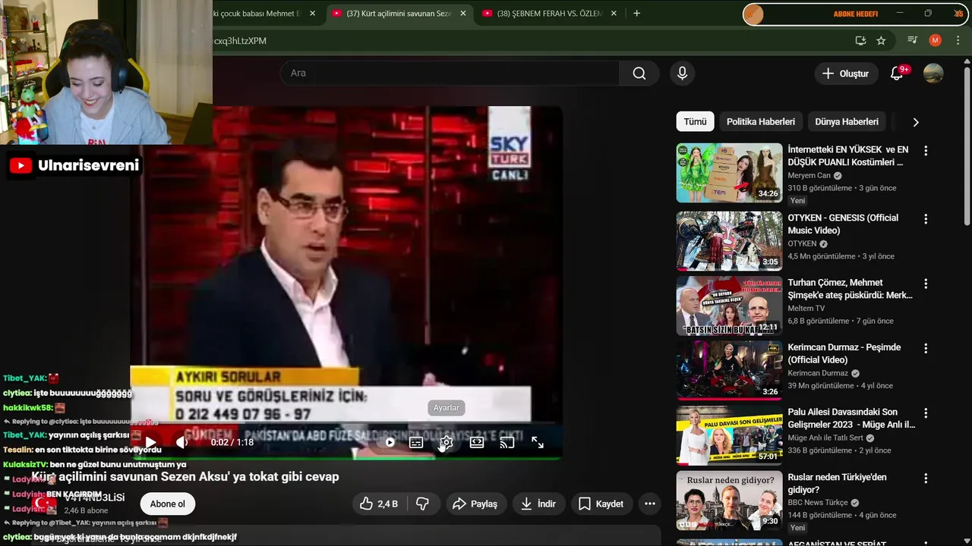
Task: Close the ŞEBNEM FERAH browser tab
Action: (612, 14)
